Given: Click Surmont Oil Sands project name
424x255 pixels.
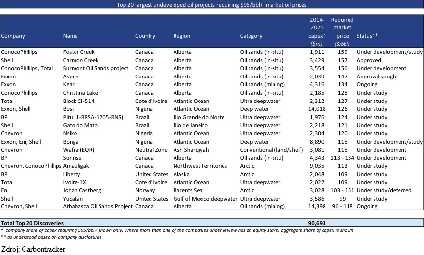Looking at the screenshot, I should coord(96,68).
